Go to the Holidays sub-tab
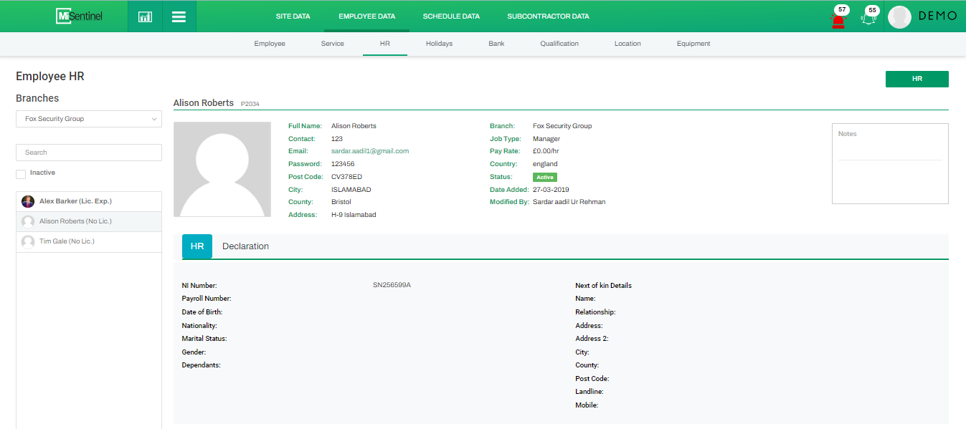 pyautogui.click(x=439, y=44)
